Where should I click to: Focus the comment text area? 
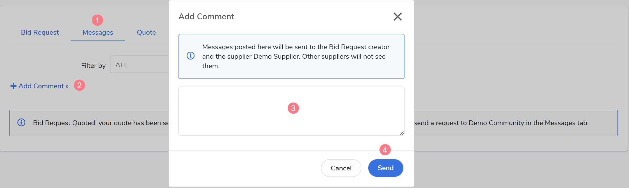(291, 111)
